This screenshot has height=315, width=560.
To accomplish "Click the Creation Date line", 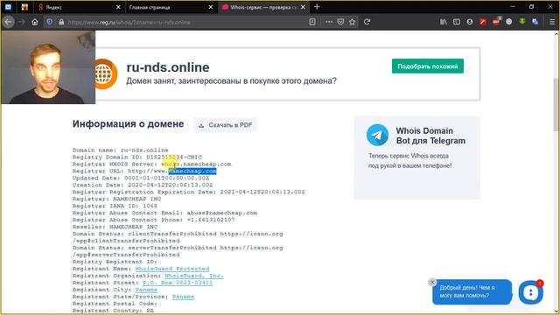I will (143, 185).
